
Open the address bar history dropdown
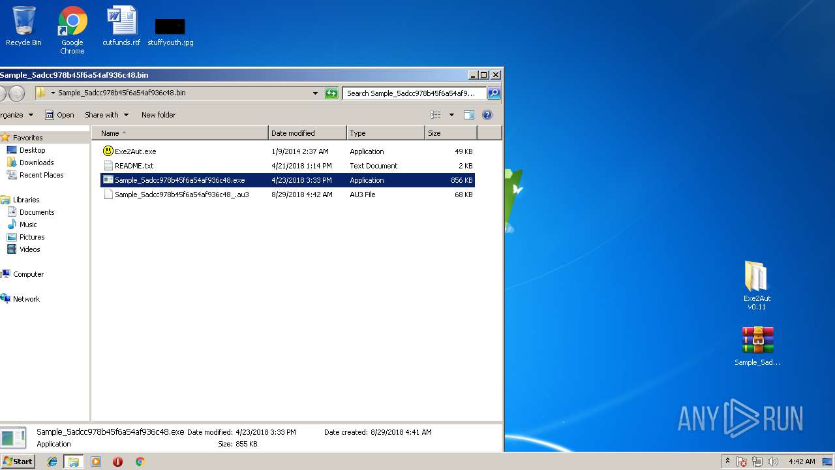[316, 93]
